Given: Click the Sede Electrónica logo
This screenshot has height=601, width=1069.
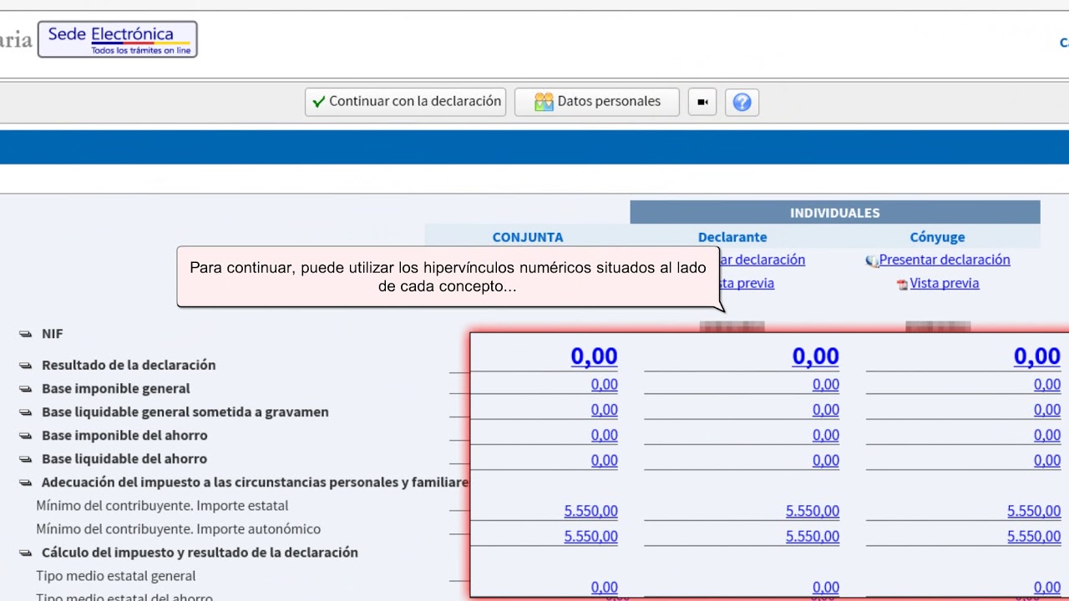Looking at the screenshot, I should (x=118, y=39).
